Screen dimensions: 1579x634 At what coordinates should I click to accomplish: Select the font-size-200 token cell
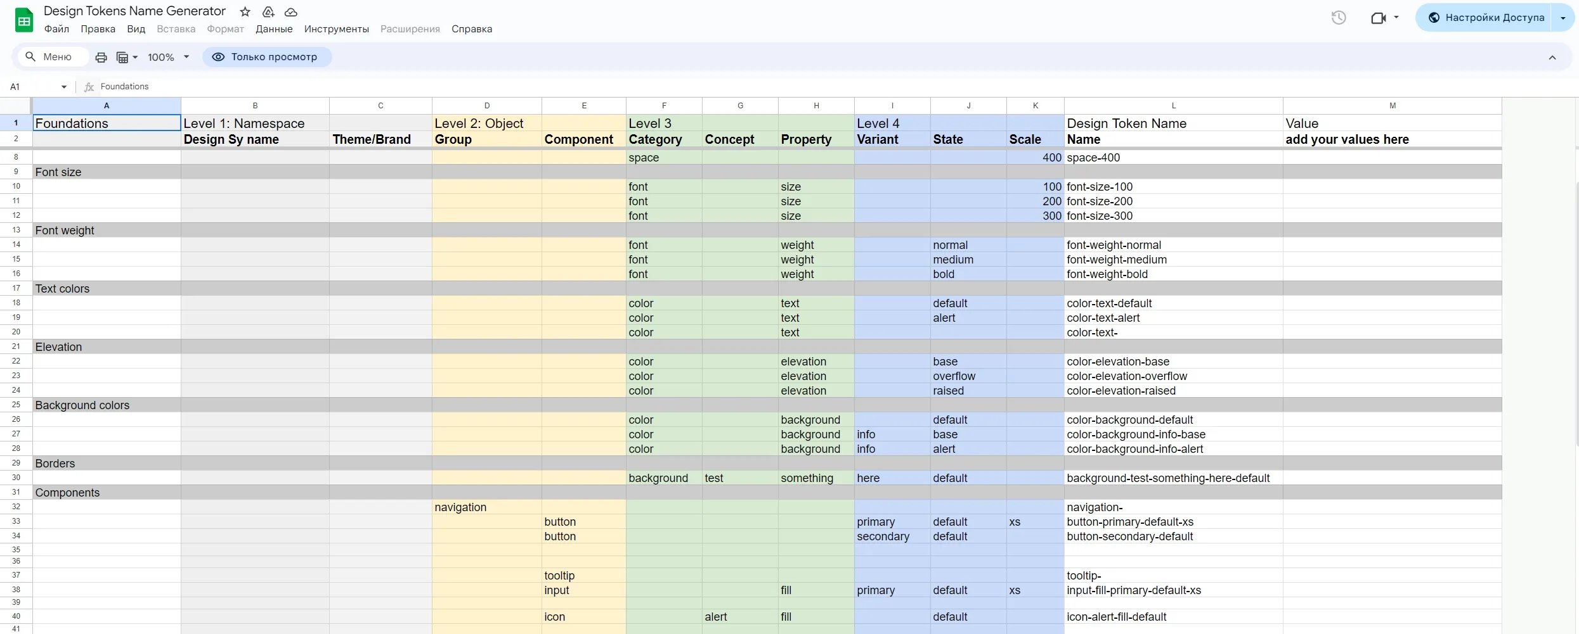[1173, 201]
